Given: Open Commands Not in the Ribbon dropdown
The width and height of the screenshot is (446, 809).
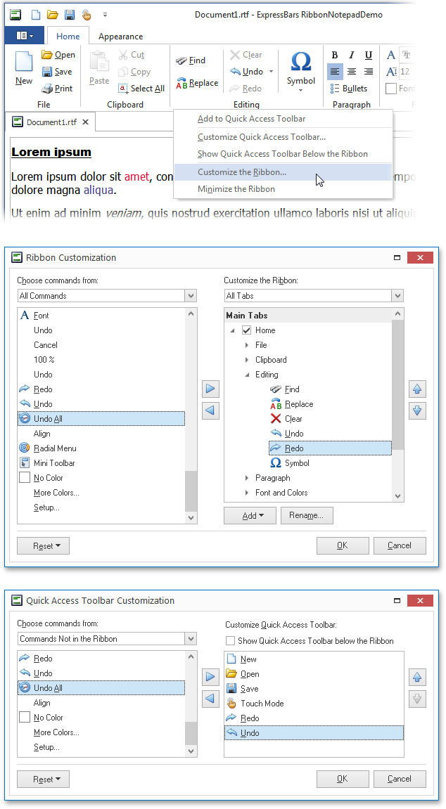Looking at the screenshot, I should tap(191, 639).
